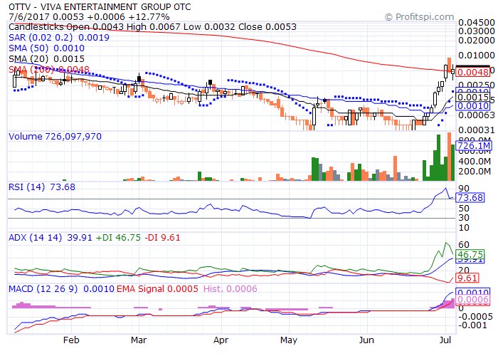
Task: Click the Feb label on the time axis
Action: click(71, 340)
